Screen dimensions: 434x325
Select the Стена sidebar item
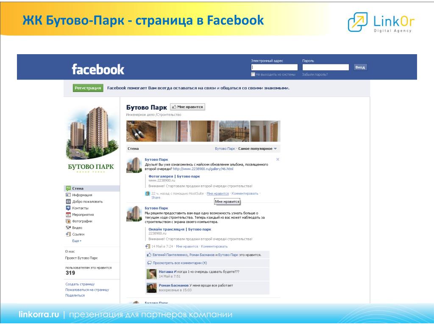(92, 188)
